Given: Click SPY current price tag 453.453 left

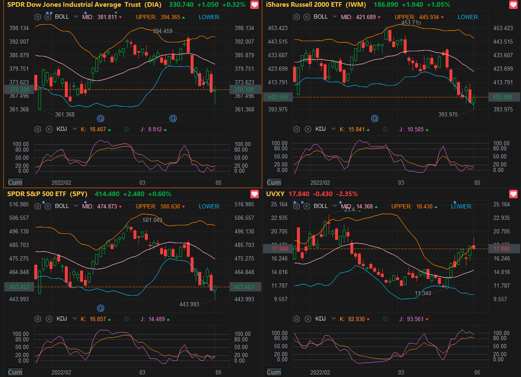Looking at the screenshot, I should 19,287.
